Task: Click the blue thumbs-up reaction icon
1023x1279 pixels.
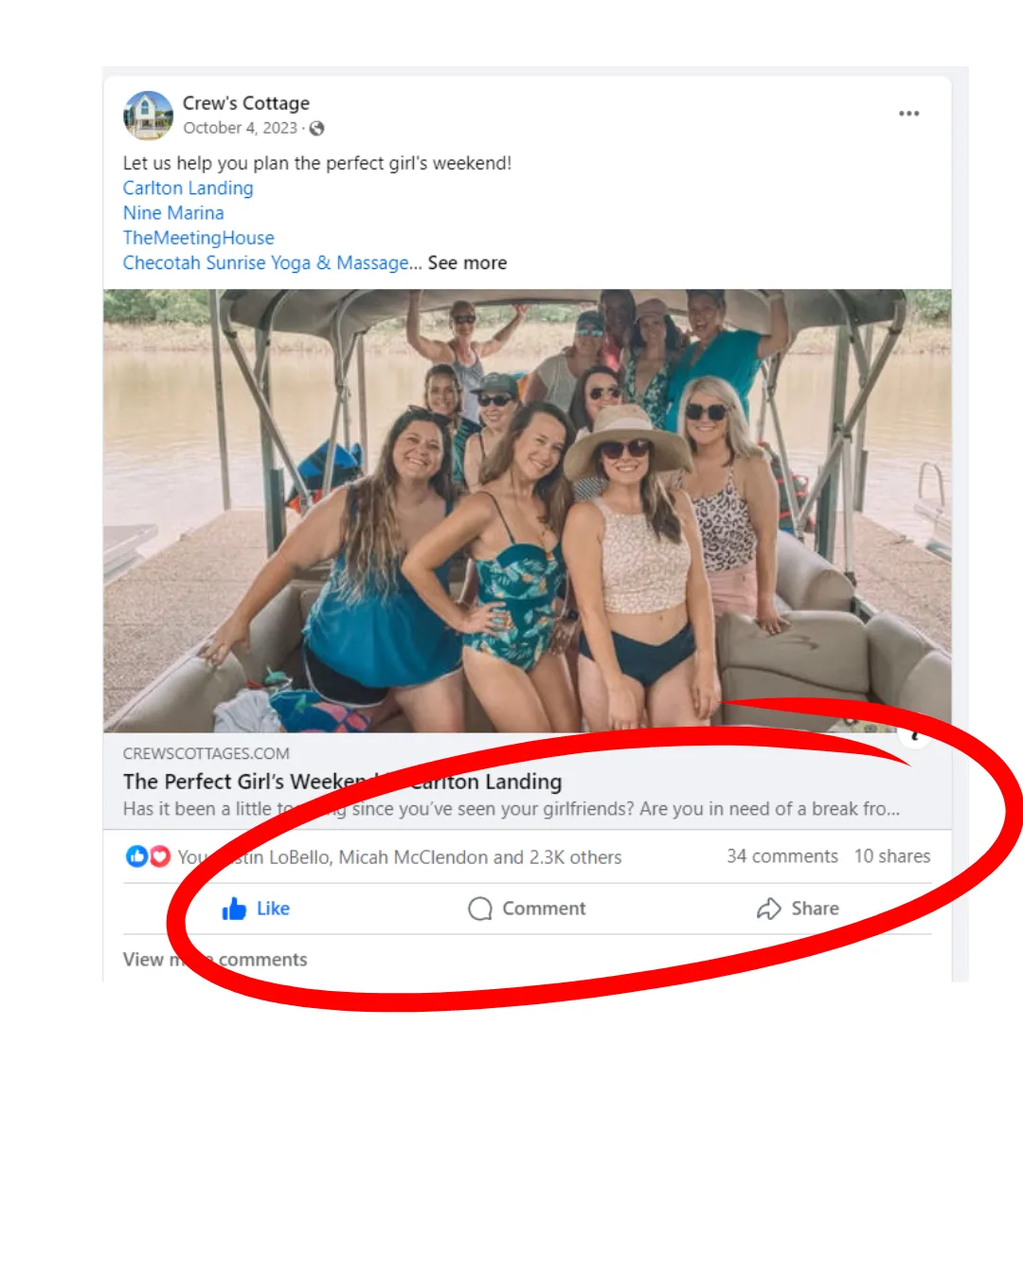Action: [136, 856]
